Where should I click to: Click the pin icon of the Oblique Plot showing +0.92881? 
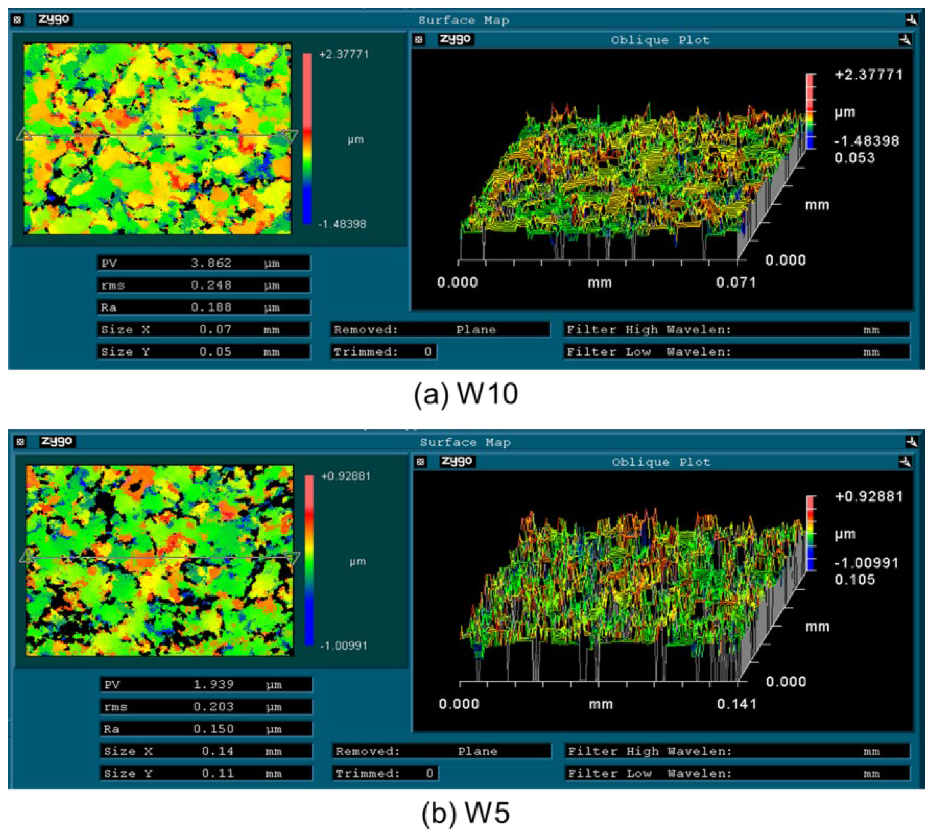click(905, 462)
